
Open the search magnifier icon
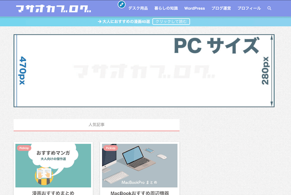(269, 9)
